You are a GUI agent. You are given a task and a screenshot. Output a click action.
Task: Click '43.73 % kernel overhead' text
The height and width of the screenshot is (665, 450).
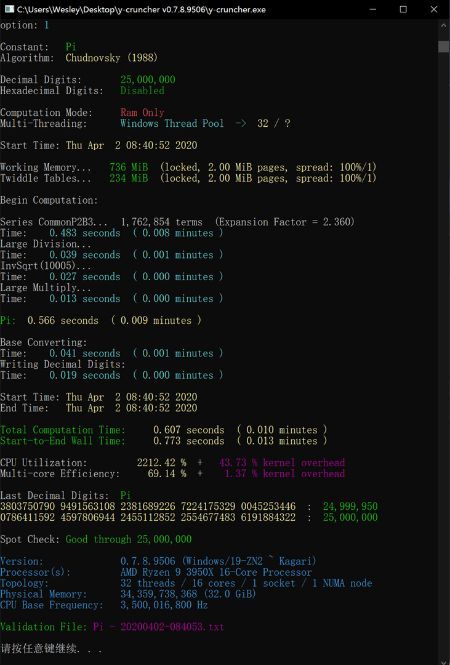pyautogui.click(x=282, y=462)
